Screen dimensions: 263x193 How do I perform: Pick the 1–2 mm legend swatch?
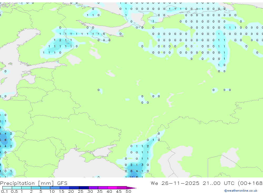click(x=26, y=188)
